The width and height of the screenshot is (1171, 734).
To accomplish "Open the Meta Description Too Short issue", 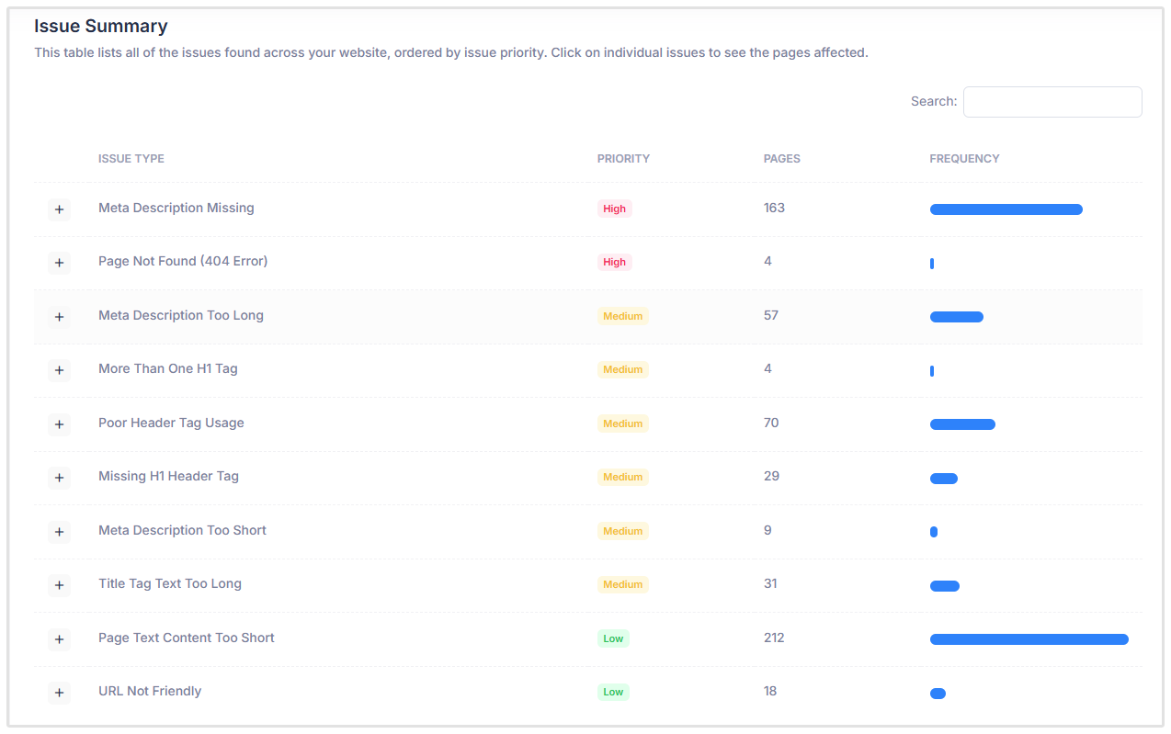I will [181, 530].
